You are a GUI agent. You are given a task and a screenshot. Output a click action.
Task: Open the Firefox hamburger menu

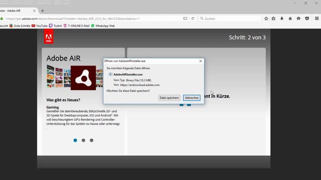point(316,18)
